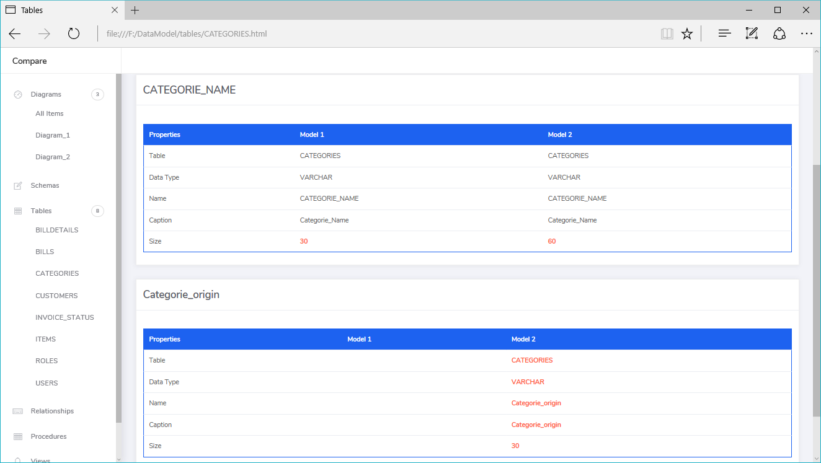This screenshot has height=463, width=821.
Task: Open the Schemas section via its pencil icon
Action: pyautogui.click(x=17, y=185)
